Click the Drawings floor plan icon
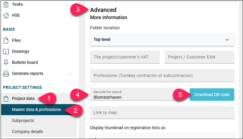Screen dimensions: 243x139 pos(6,51)
